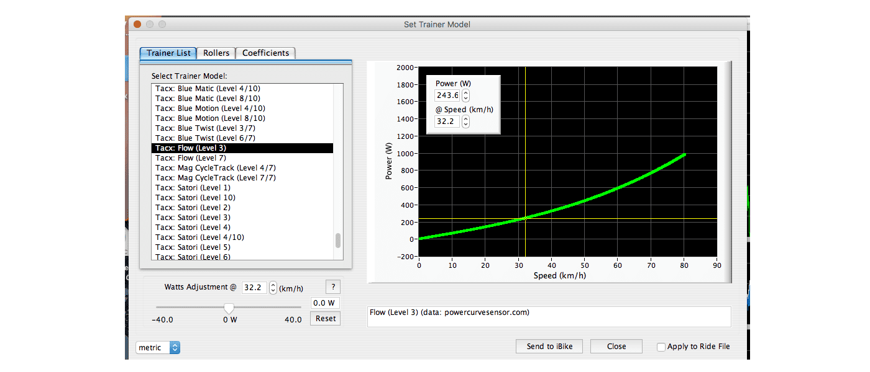Reset the watts adjustment
This screenshot has width=870, height=372.
click(325, 319)
